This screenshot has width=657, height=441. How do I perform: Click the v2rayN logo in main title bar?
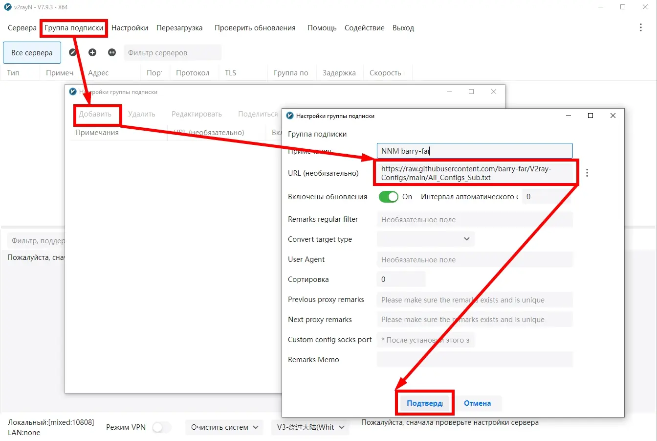7,7
